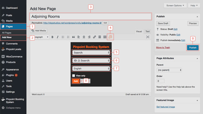Toggle bold formatting in editor toolbar
This screenshot has width=203, height=114.
pos(52,37)
